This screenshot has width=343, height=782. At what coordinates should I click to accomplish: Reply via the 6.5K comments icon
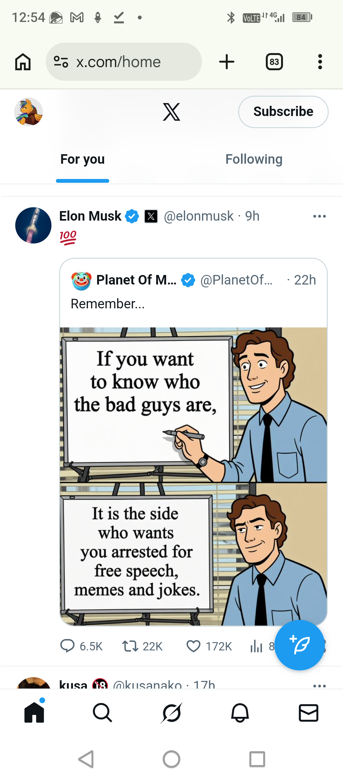[x=67, y=646]
